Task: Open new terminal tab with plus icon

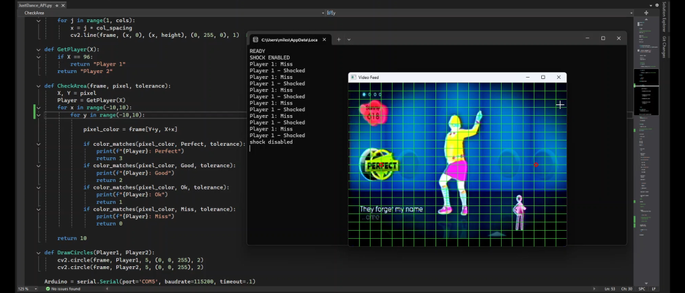Action: 339,39
